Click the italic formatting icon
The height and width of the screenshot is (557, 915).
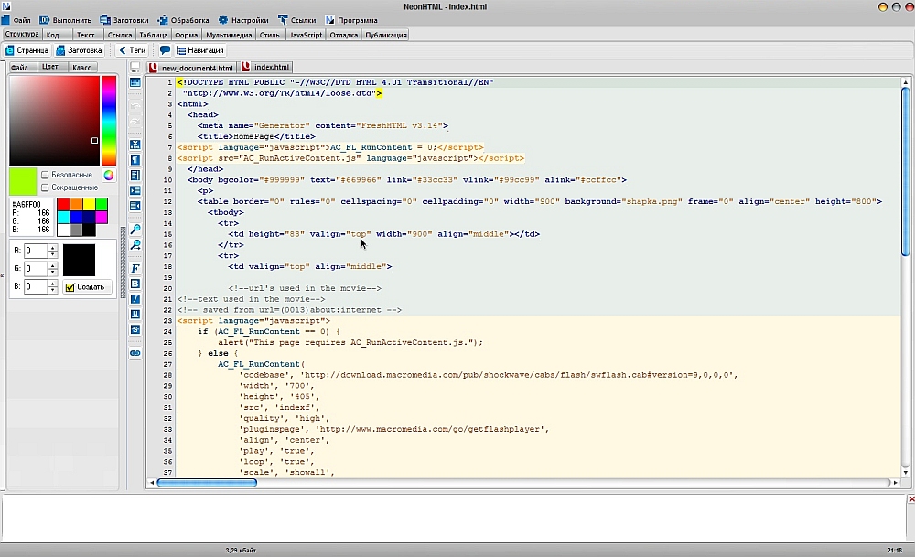[x=135, y=299]
